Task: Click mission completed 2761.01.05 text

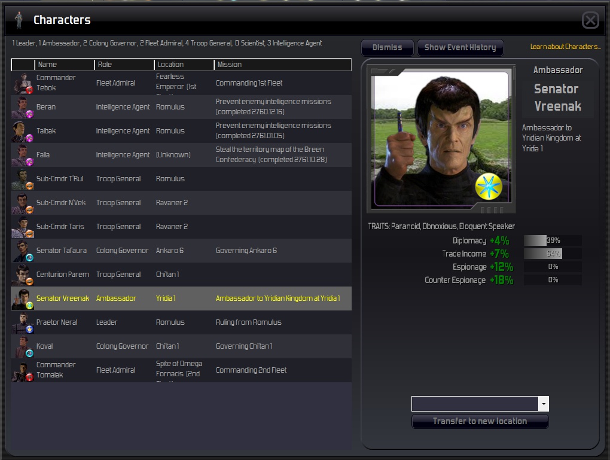Action: [x=250, y=136]
